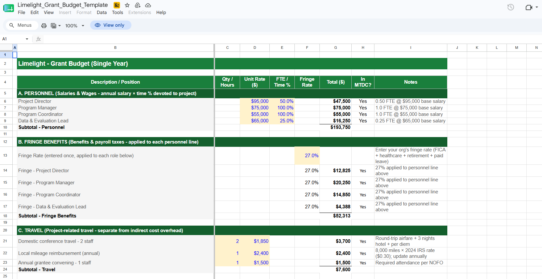This screenshot has width=542, height=279.
Task: Click the 'A. PERSONNEL' section header
Action: point(115,93)
